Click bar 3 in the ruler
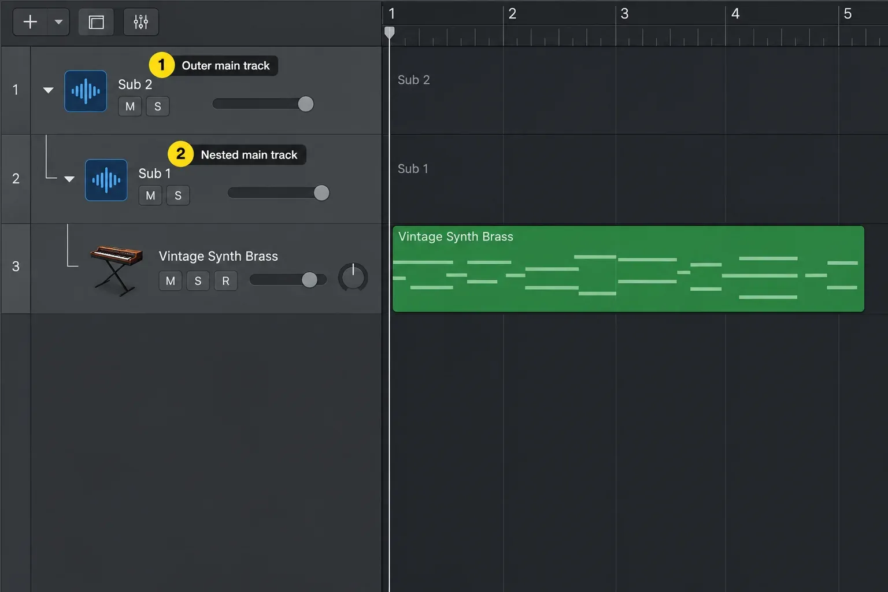Viewport: 888px width, 592px height. click(x=624, y=13)
